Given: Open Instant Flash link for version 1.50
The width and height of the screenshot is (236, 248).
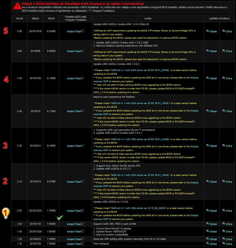Looking at the screenshot, I should (74, 232).
